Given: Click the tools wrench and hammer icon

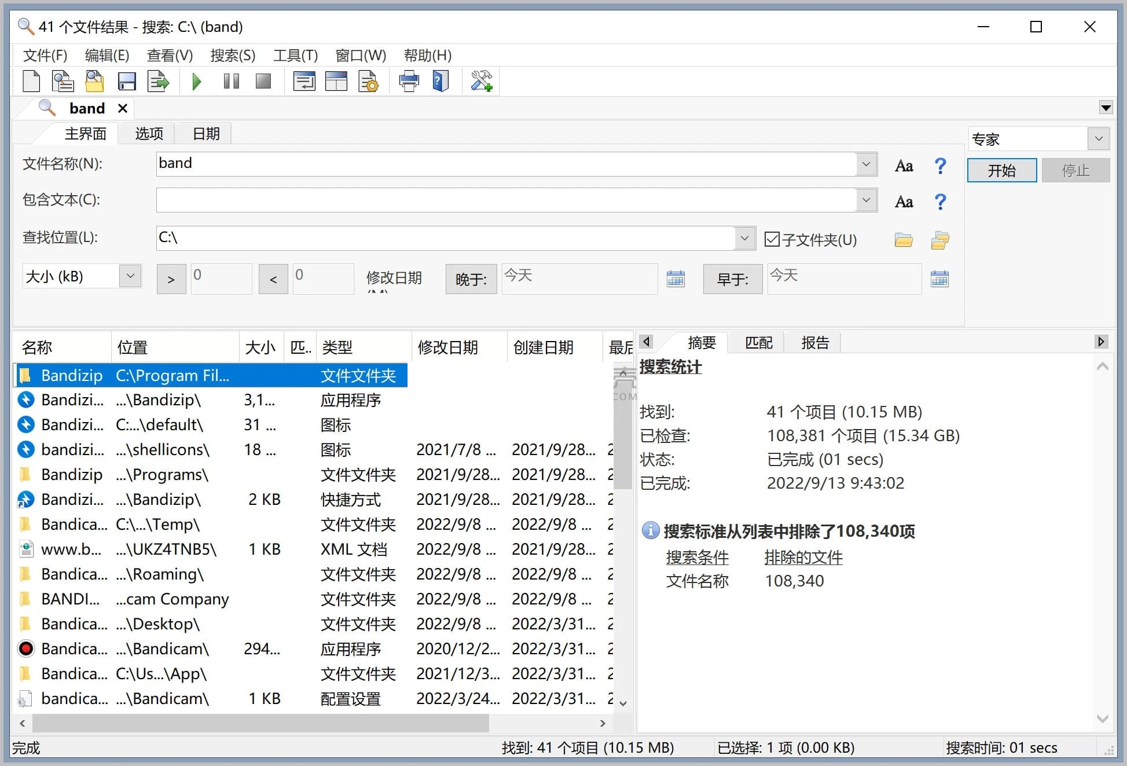Looking at the screenshot, I should coord(481,81).
